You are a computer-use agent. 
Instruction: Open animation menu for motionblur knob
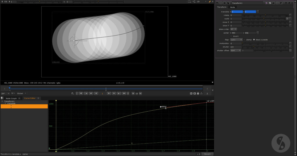coord(290,43)
